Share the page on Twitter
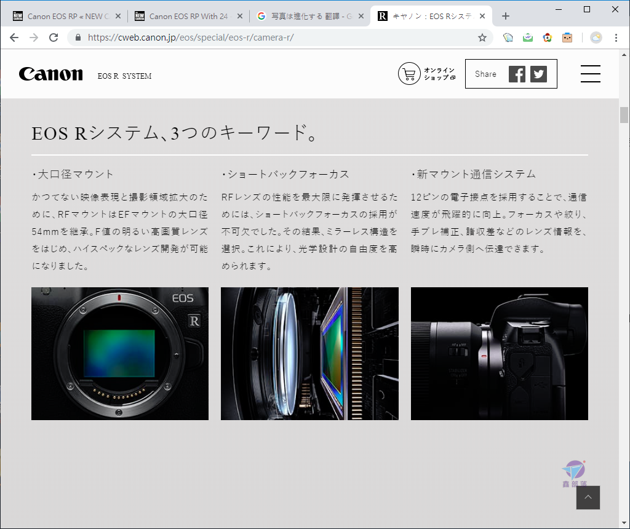Screen dimensions: 630x529 coord(538,74)
